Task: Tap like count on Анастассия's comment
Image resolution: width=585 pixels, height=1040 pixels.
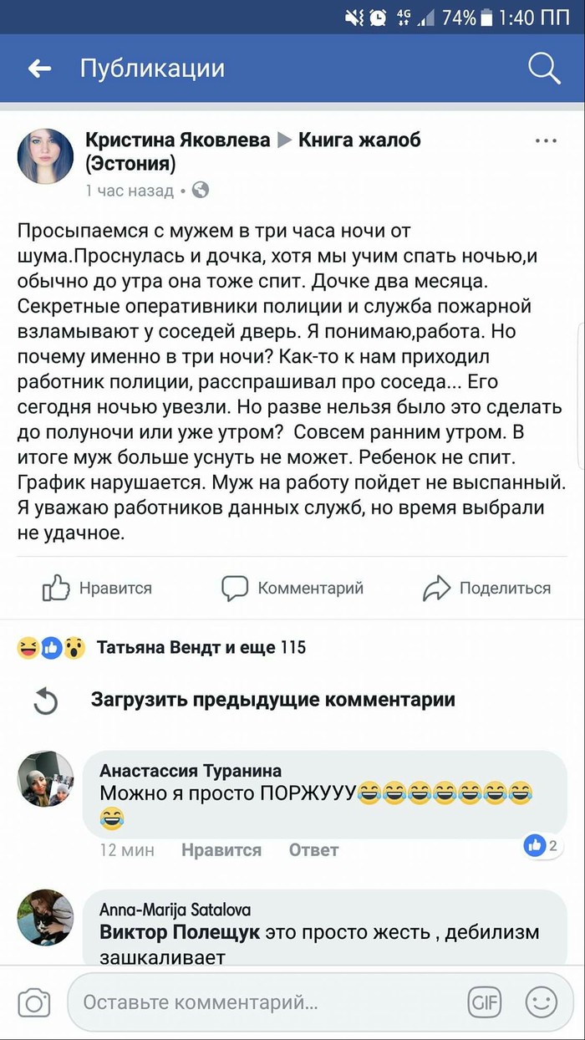Action: click(542, 846)
